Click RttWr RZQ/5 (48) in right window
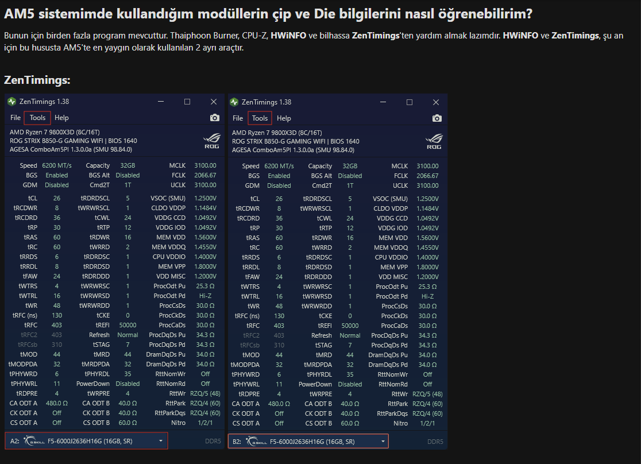The height and width of the screenshot is (464, 641). [427, 394]
